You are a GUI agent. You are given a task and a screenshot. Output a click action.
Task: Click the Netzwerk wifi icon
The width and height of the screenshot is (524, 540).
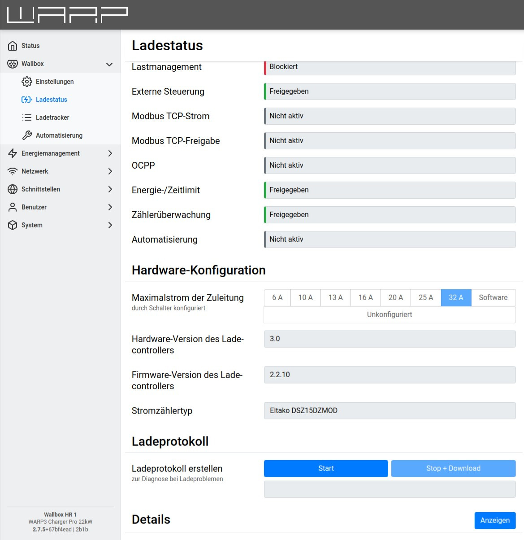[13, 171]
